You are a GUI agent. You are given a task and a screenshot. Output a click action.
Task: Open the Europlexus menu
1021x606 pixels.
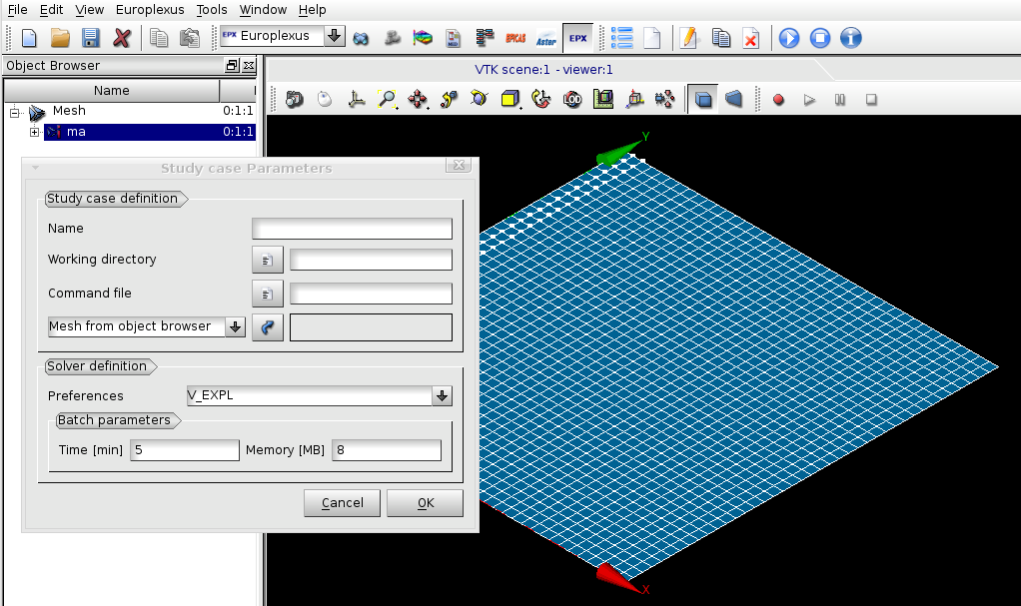point(150,9)
